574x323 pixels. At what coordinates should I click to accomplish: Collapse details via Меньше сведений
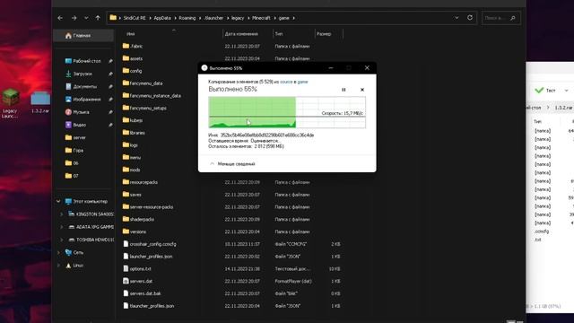pos(232,164)
